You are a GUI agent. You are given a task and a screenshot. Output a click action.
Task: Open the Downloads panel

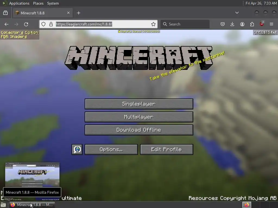click(x=232, y=24)
